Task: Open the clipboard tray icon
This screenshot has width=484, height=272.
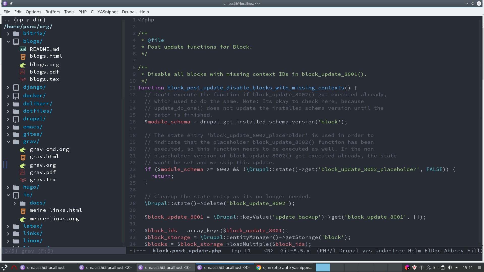Action: pos(442,267)
